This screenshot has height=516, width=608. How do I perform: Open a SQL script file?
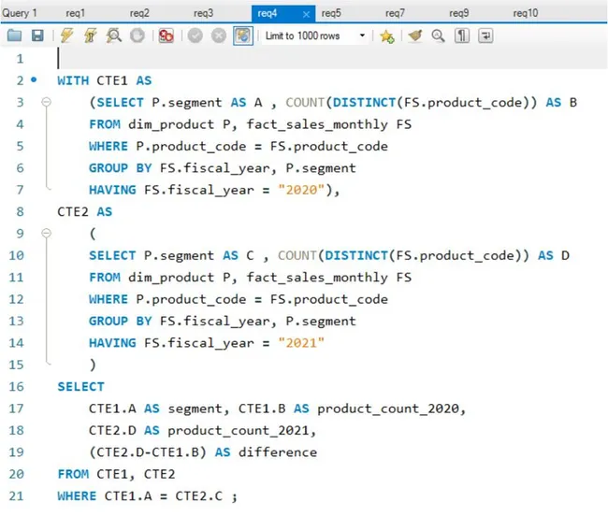tap(14, 36)
